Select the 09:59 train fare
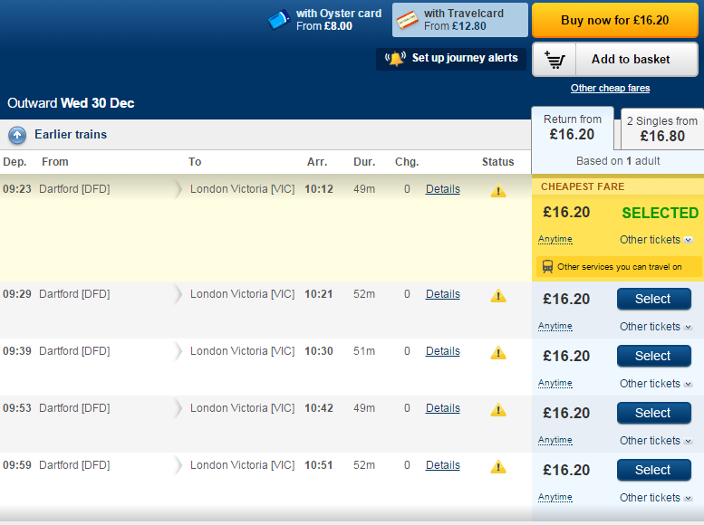 tap(653, 470)
